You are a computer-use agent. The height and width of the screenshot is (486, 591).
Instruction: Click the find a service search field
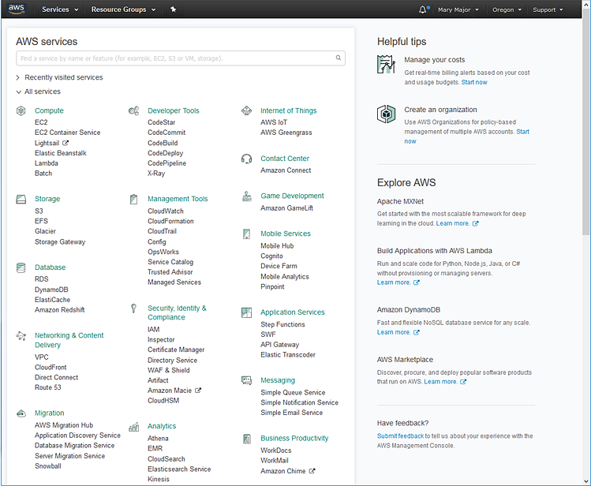click(181, 58)
